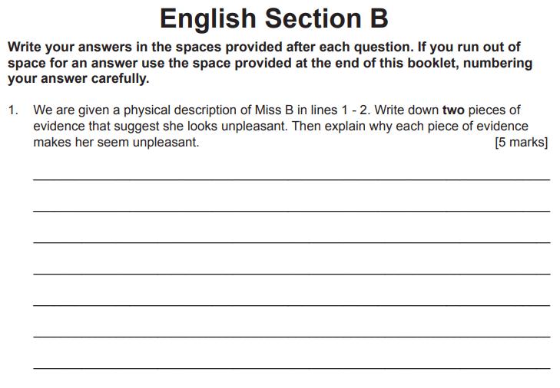The height and width of the screenshot is (388, 560).
Task: Click the bold word "two" in the question
Action: [453, 110]
